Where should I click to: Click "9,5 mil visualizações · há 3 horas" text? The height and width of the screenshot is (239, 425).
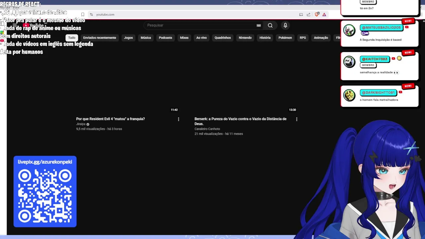click(99, 129)
